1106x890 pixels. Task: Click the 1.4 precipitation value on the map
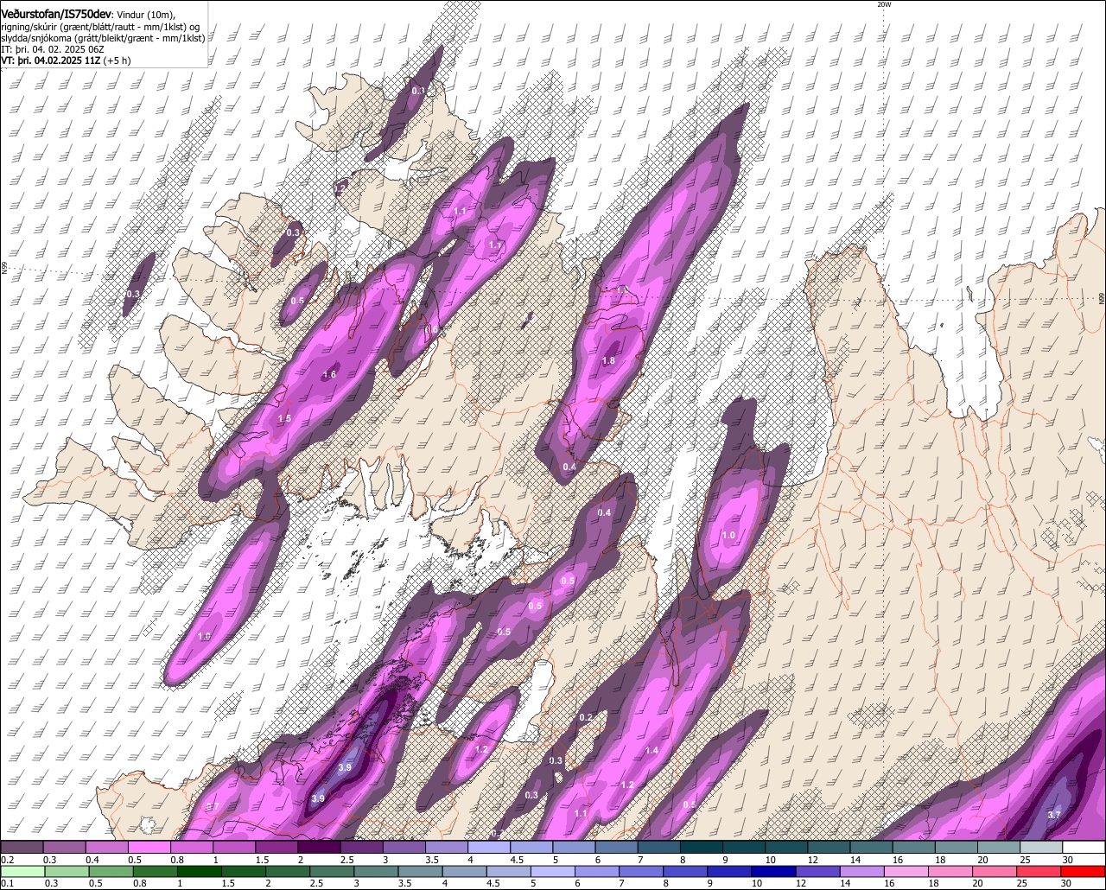(652, 751)
